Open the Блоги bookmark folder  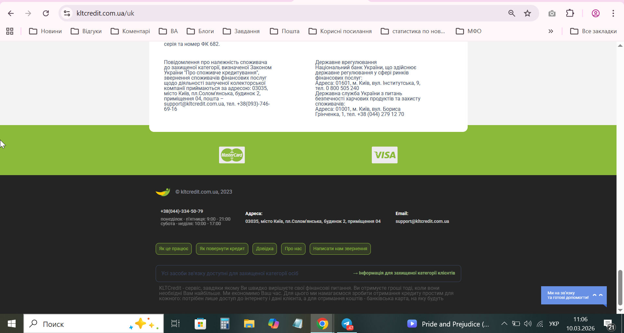pyautogui.click(x=200, y=31)
